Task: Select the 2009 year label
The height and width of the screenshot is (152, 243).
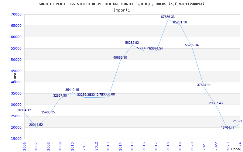Action: [x=60, y=146]
